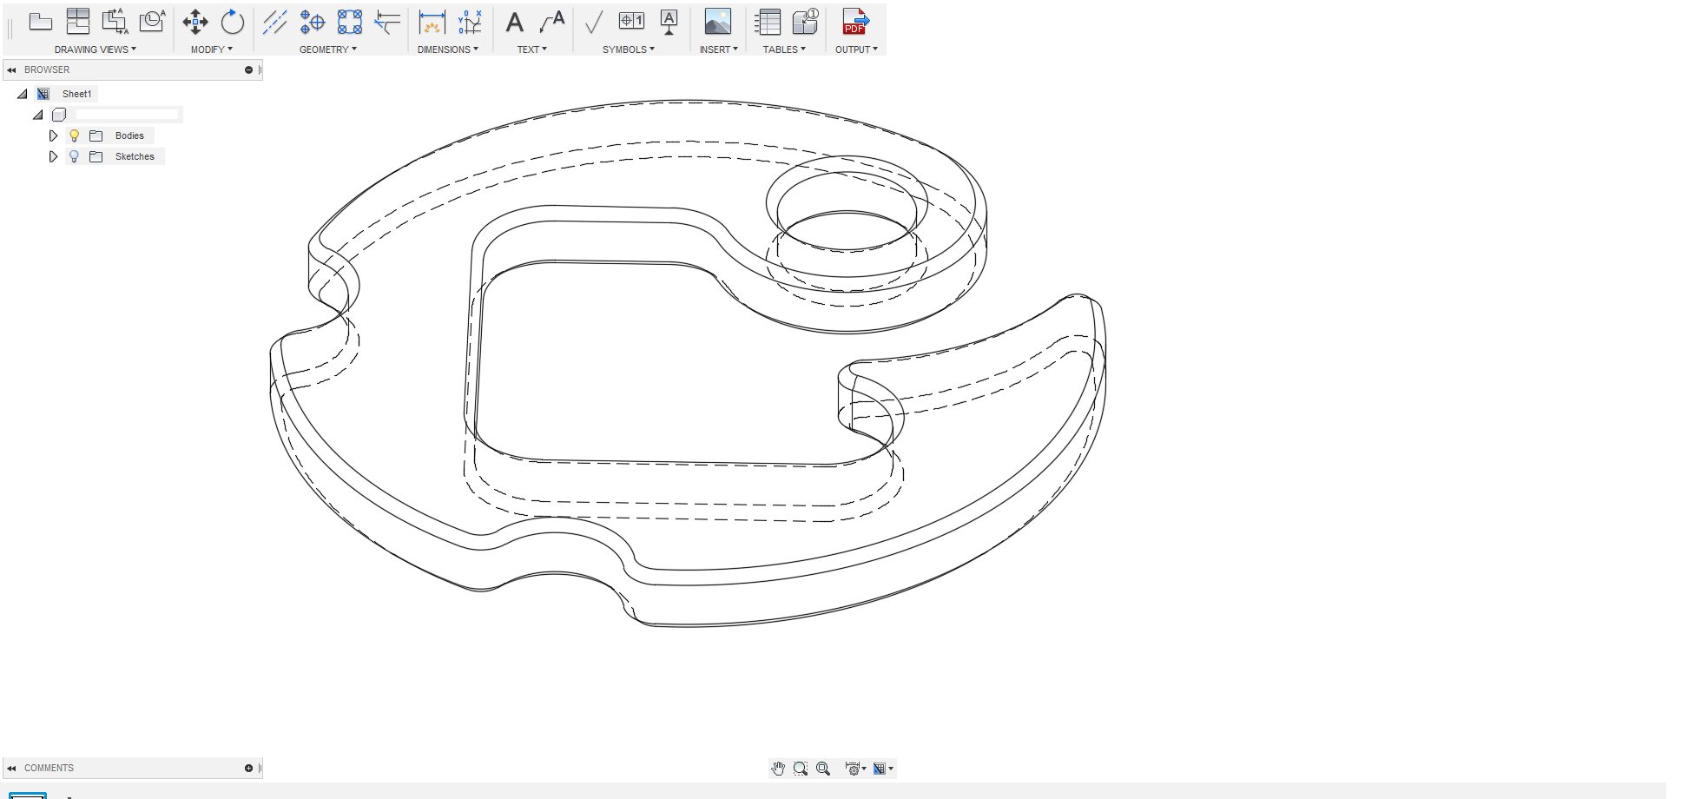Collapse the Sheet1 tree node
1688x799 pixels.
click(x=23, y=94)
